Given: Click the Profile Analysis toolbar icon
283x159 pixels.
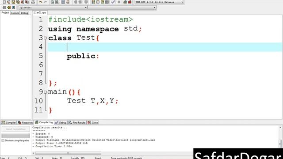Looking at the screenshot, I should pos(125,2).
